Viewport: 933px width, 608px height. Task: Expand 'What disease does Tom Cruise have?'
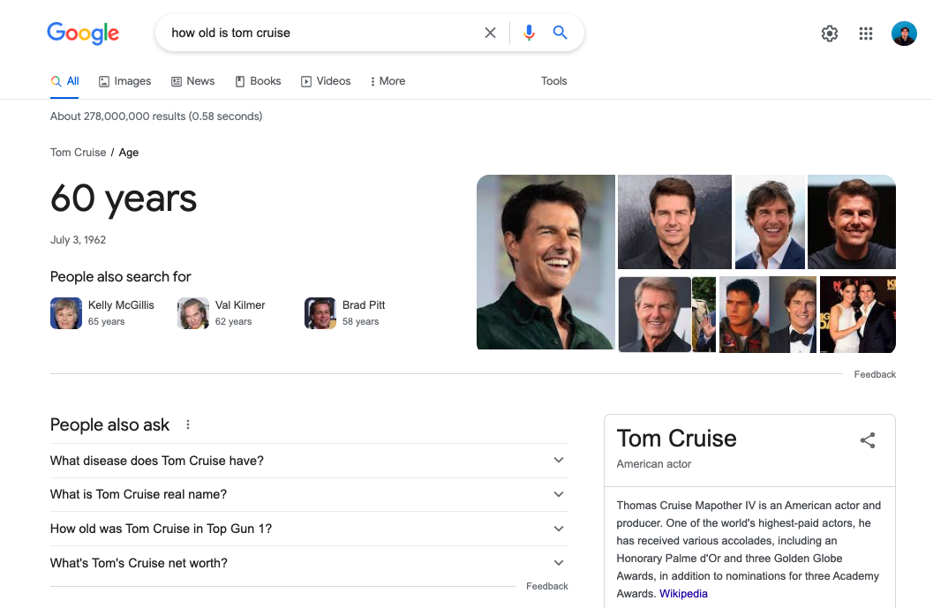click(x=309, y=461)
